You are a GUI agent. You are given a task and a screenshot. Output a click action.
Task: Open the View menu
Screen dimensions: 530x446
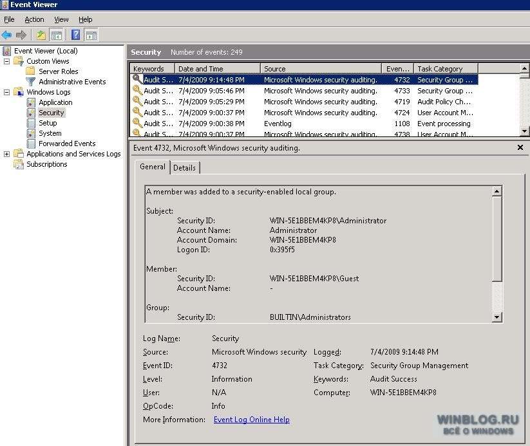[x=61, y=19]
